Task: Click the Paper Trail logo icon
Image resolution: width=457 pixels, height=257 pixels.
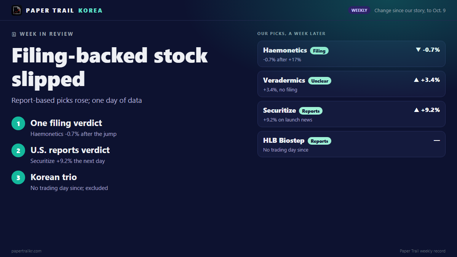Action: pos(17,10)
